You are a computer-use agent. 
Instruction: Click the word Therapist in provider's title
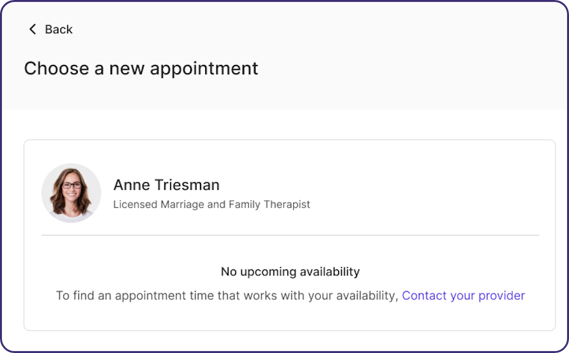pos(287,204)
